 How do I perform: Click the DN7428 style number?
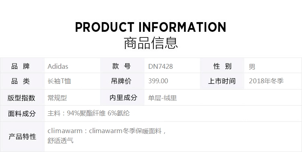160,67
